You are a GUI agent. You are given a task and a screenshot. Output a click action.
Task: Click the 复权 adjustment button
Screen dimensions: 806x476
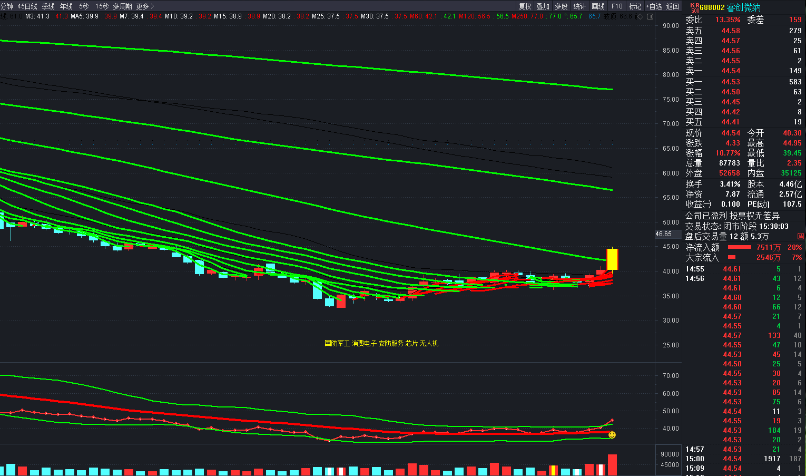(x=525, y=6)
